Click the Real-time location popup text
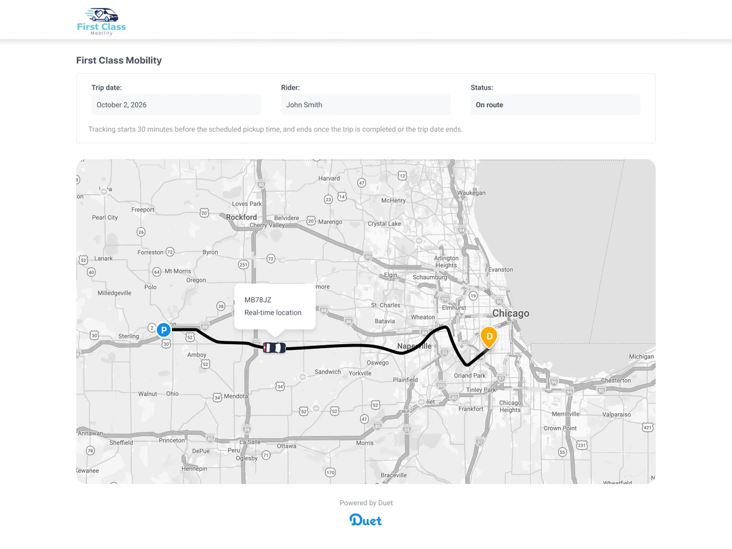This screenshot has height=549, width=732. pos(273,313)
